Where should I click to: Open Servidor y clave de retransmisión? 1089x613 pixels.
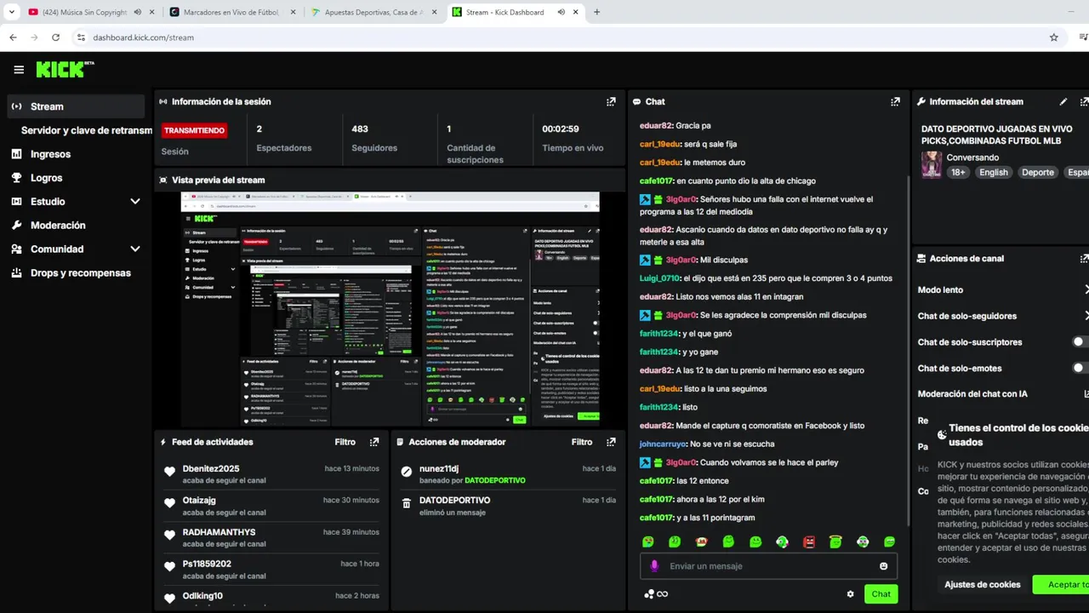[x=86, y=130]
